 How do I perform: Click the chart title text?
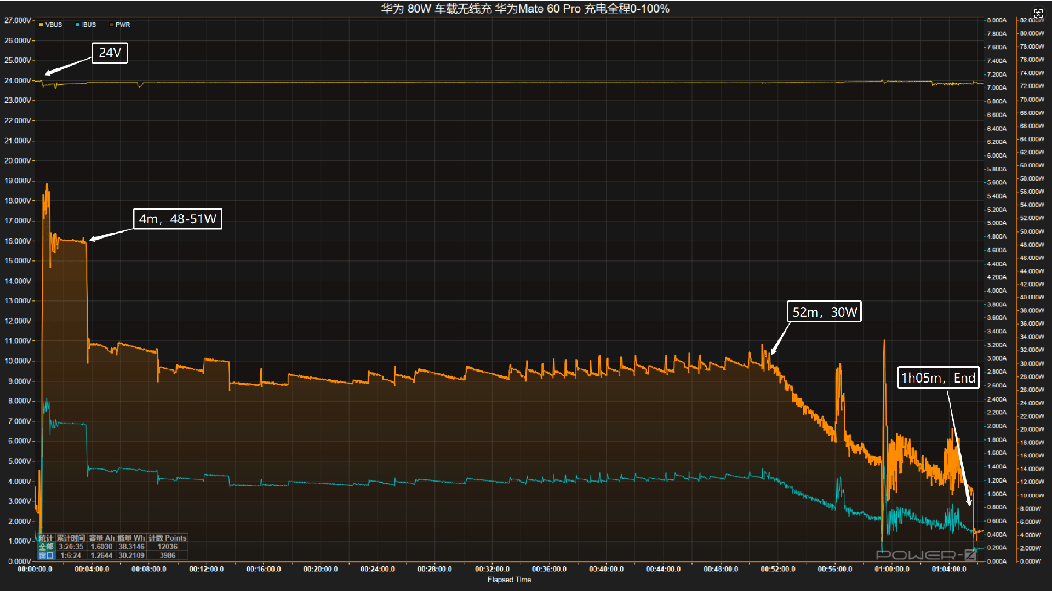click(525, 9)
